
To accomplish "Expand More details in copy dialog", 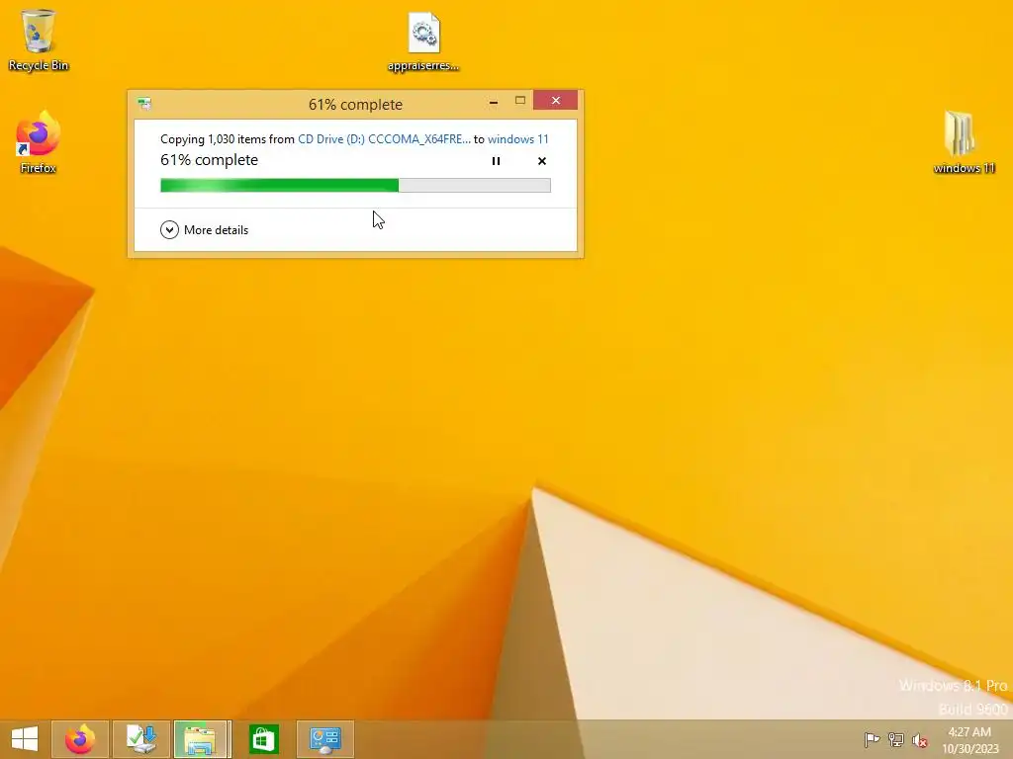I will pos(204,229).
